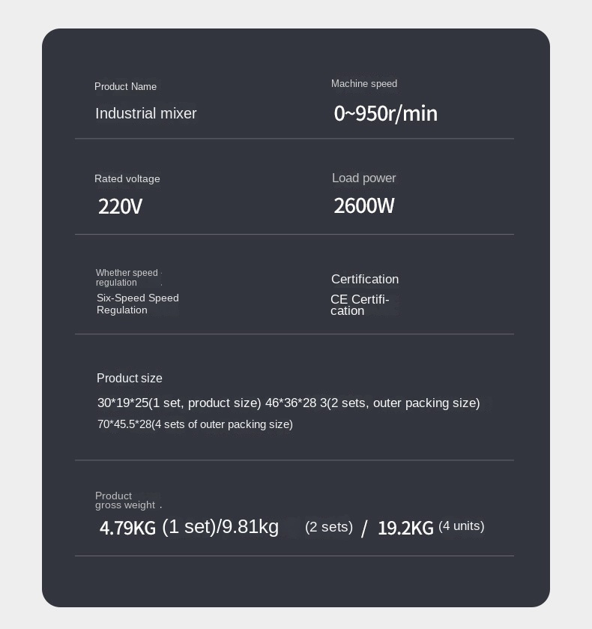The width and height of the screenshot is (592, 629).
Task: Click the Product size heading
Action: pos(130,379)
